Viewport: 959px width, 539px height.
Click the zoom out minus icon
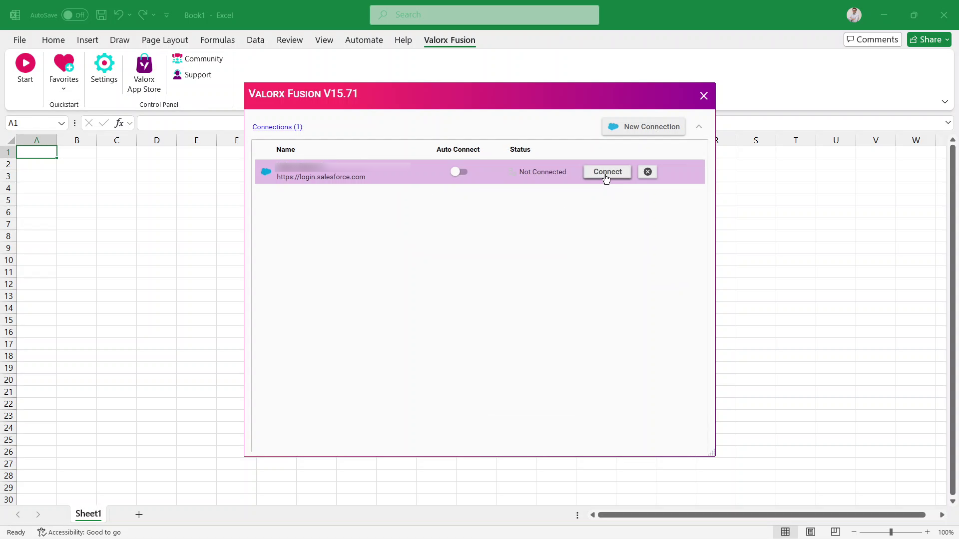(854, 532)
